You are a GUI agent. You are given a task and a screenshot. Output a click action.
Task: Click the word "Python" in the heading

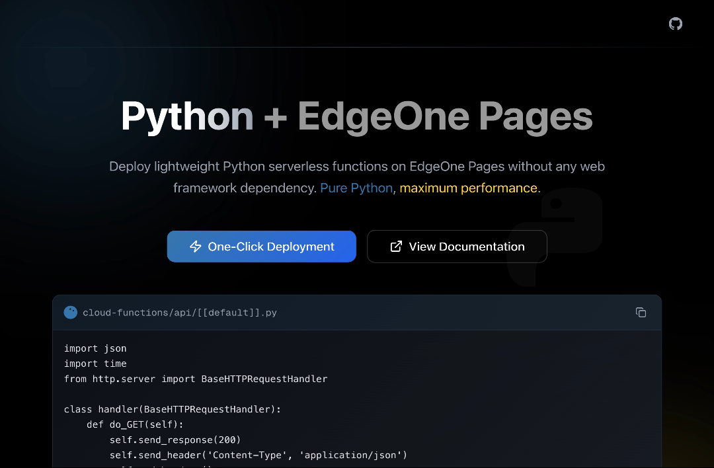pyautogui.click(x=187, y=116)
